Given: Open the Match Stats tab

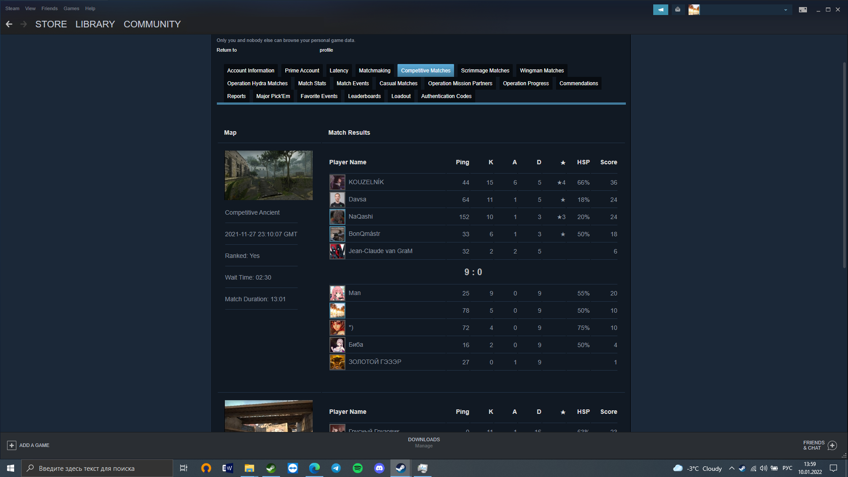Looking at the screenshot, I should click(312, 83).
